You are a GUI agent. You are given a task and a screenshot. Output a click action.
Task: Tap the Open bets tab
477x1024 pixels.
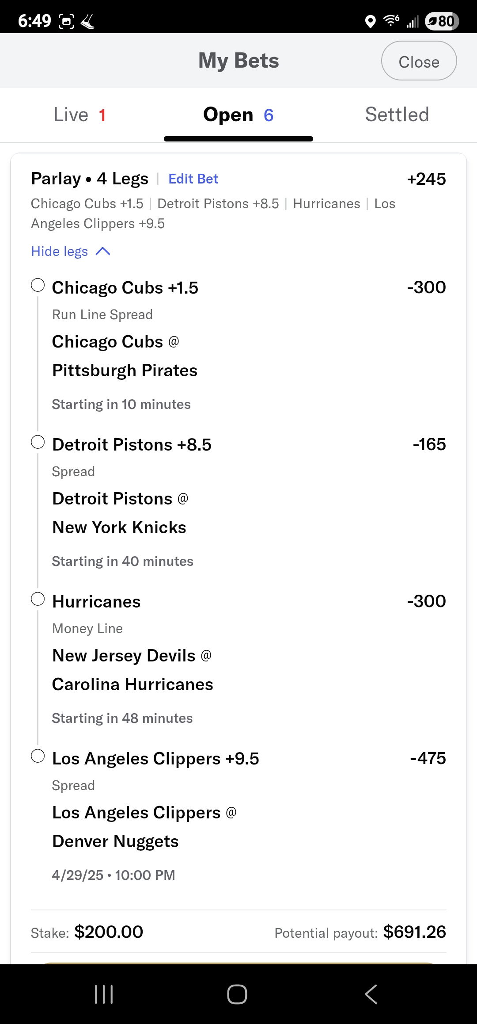(238, 115)
